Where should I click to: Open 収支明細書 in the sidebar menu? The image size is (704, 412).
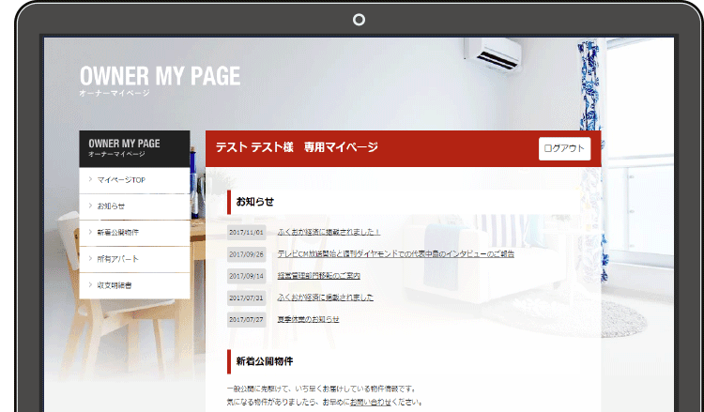tap(134, 285)
